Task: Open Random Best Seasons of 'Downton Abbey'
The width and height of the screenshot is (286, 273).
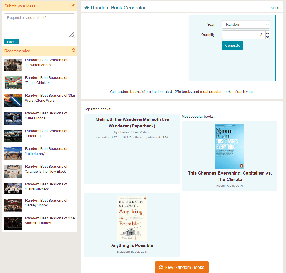Action: click(x=46, y=62)
